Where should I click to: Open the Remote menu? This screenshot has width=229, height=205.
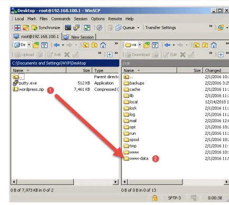click(115, 18)
